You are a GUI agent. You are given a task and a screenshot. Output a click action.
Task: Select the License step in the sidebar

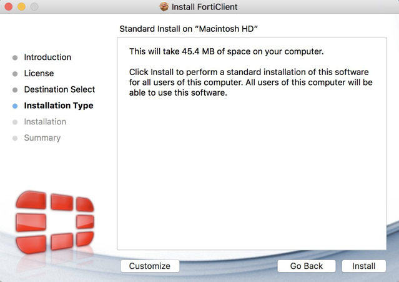39,73
